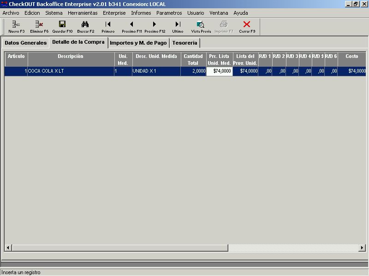Open the Ayuda menu
Image resolution: width=369 pixels, height=276 pixels.
[x=240, y=13]
